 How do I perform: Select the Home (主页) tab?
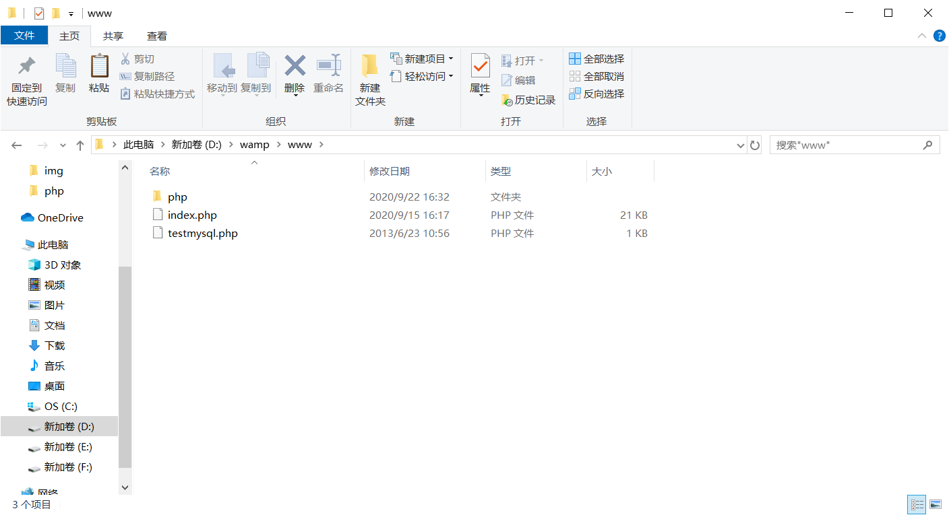pos(69,36)
